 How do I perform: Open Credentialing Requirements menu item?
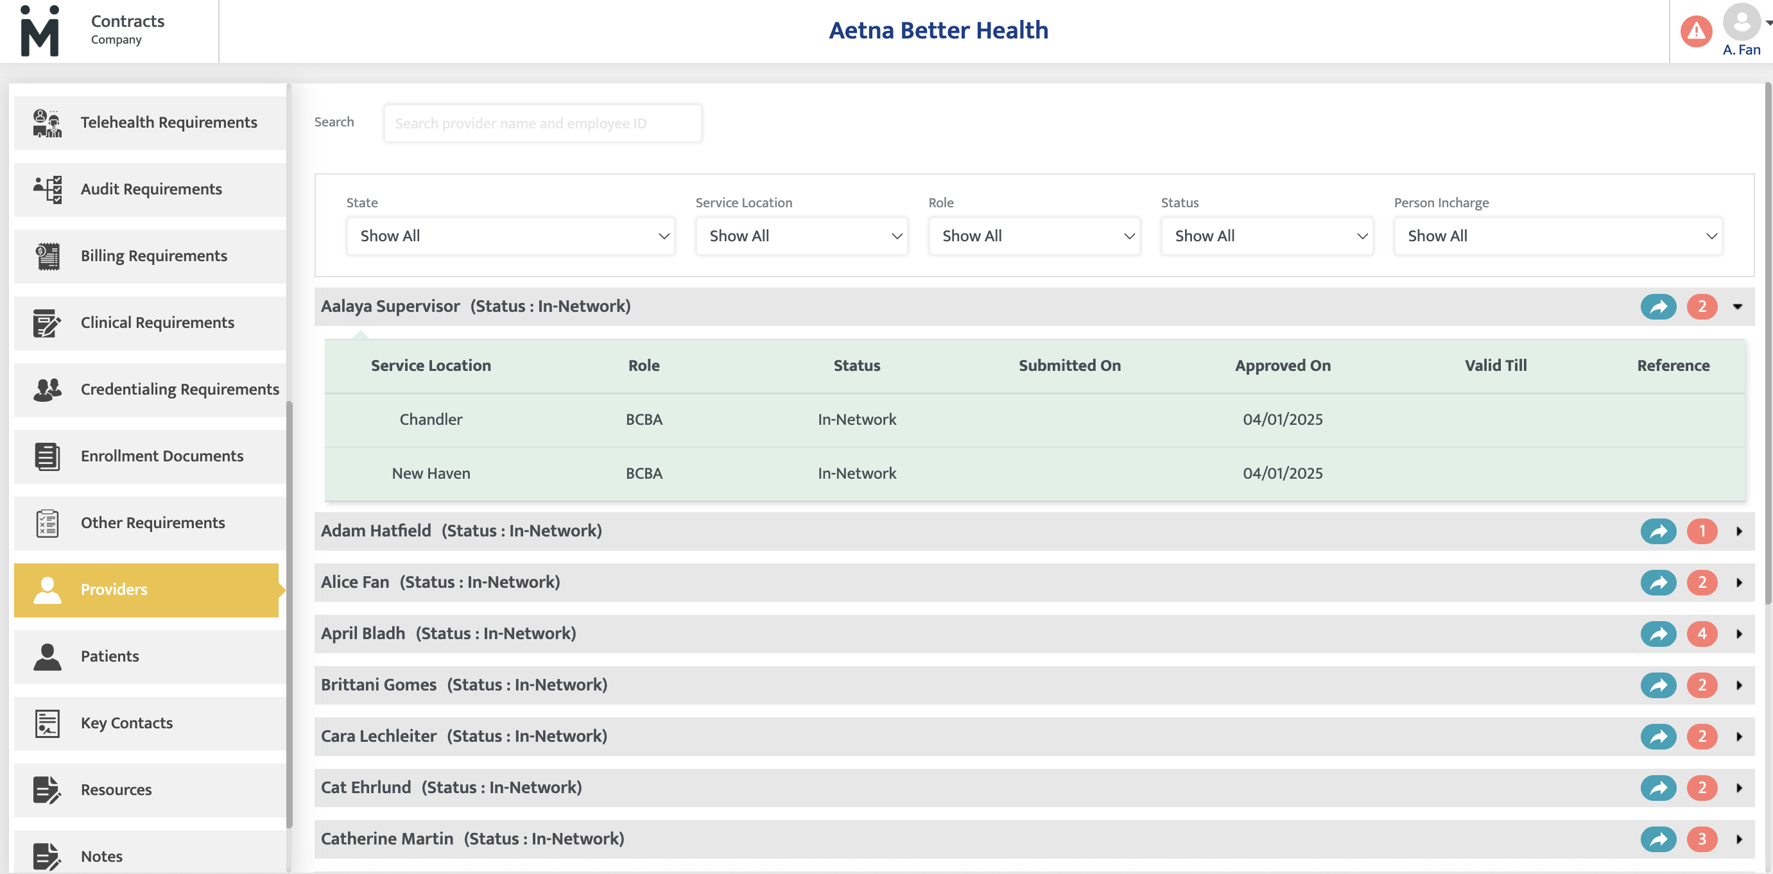(150, 390)
